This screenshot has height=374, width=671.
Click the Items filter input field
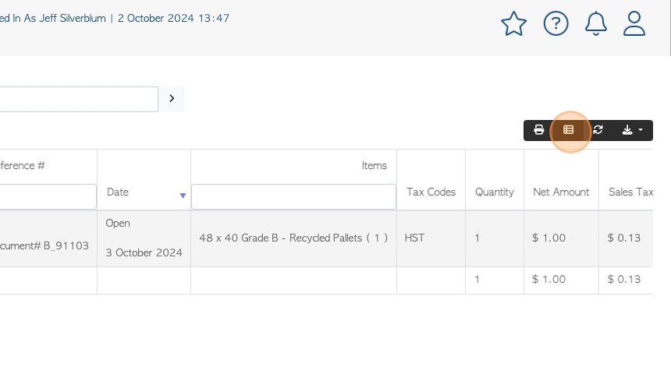[293, 196]
